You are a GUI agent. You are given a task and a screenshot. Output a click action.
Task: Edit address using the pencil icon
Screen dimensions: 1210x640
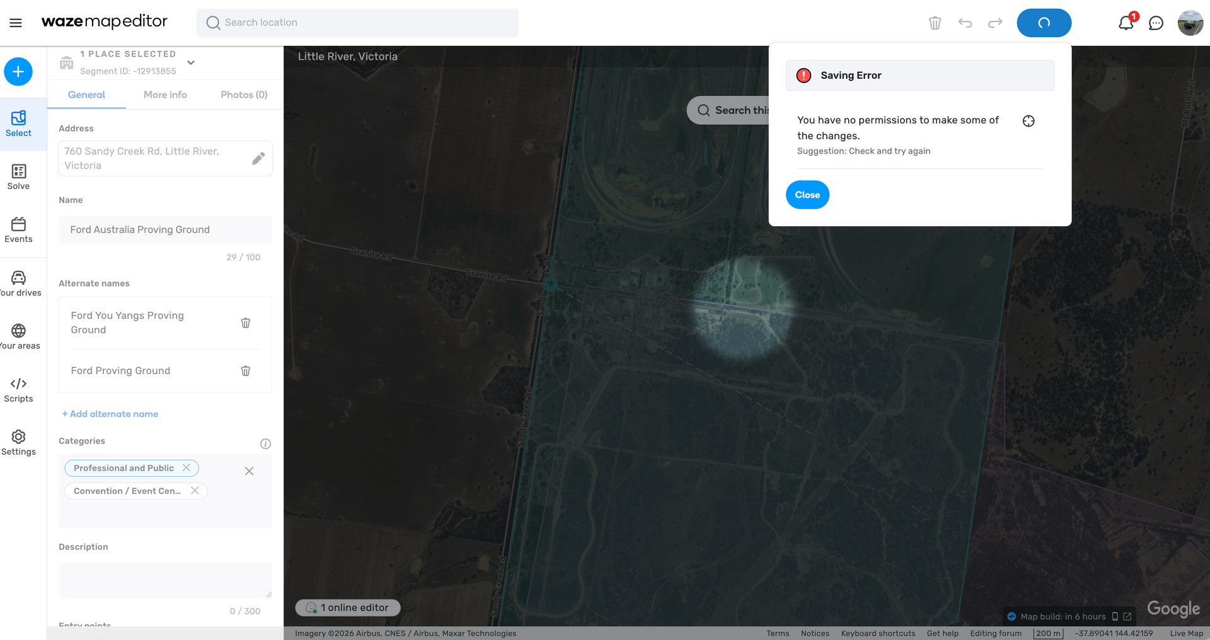tap(258, 159)
